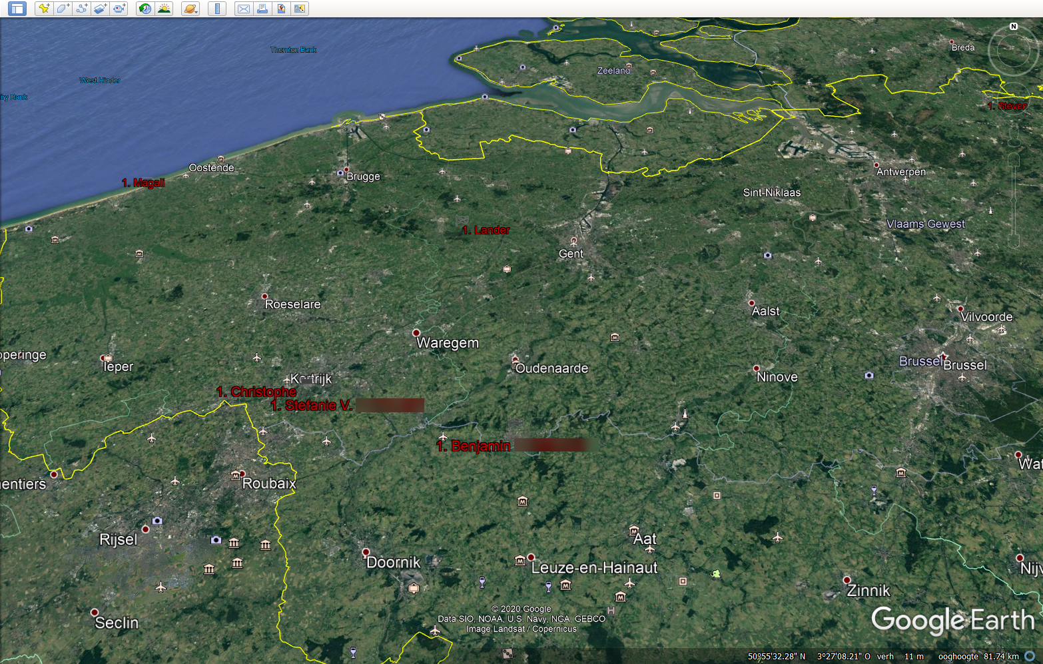The width and height of the screenshot is (1043, 664).
Task: Add a new placemark pin
Action: tap(44, 9)
